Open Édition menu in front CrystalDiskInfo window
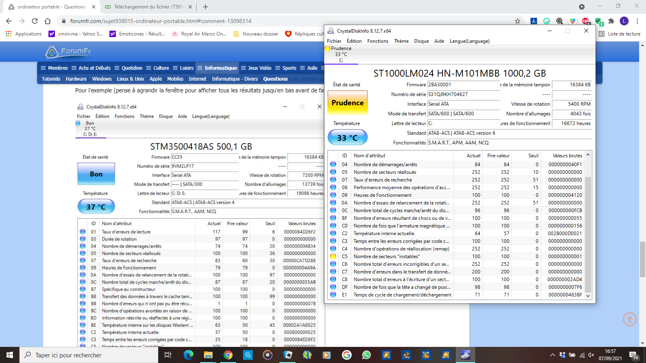Image resolution: width=646 pixels, height=363 pixels. (x=354, y=41)
